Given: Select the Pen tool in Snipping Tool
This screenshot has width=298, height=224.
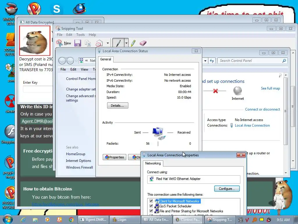Looking at the screenshot, I should point(118,43).
